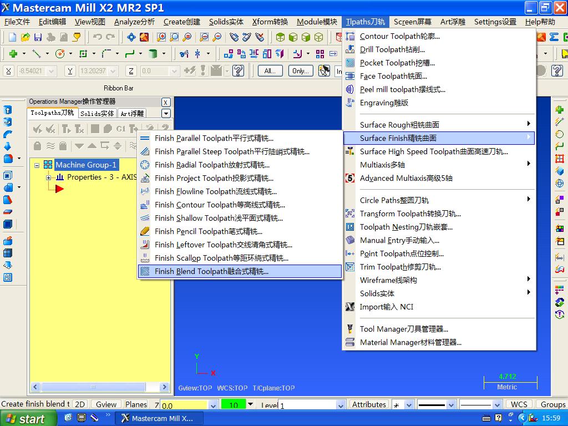Choose Finish Contour Toolpath menu item

(x=240, y=205)
